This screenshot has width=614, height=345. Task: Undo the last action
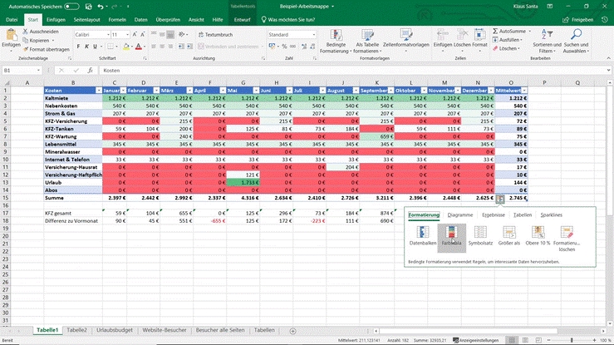pos(101,7)
